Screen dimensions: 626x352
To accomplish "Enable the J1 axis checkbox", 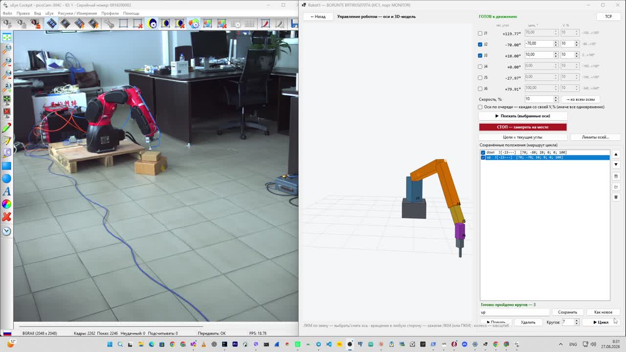I will point(480,33).
